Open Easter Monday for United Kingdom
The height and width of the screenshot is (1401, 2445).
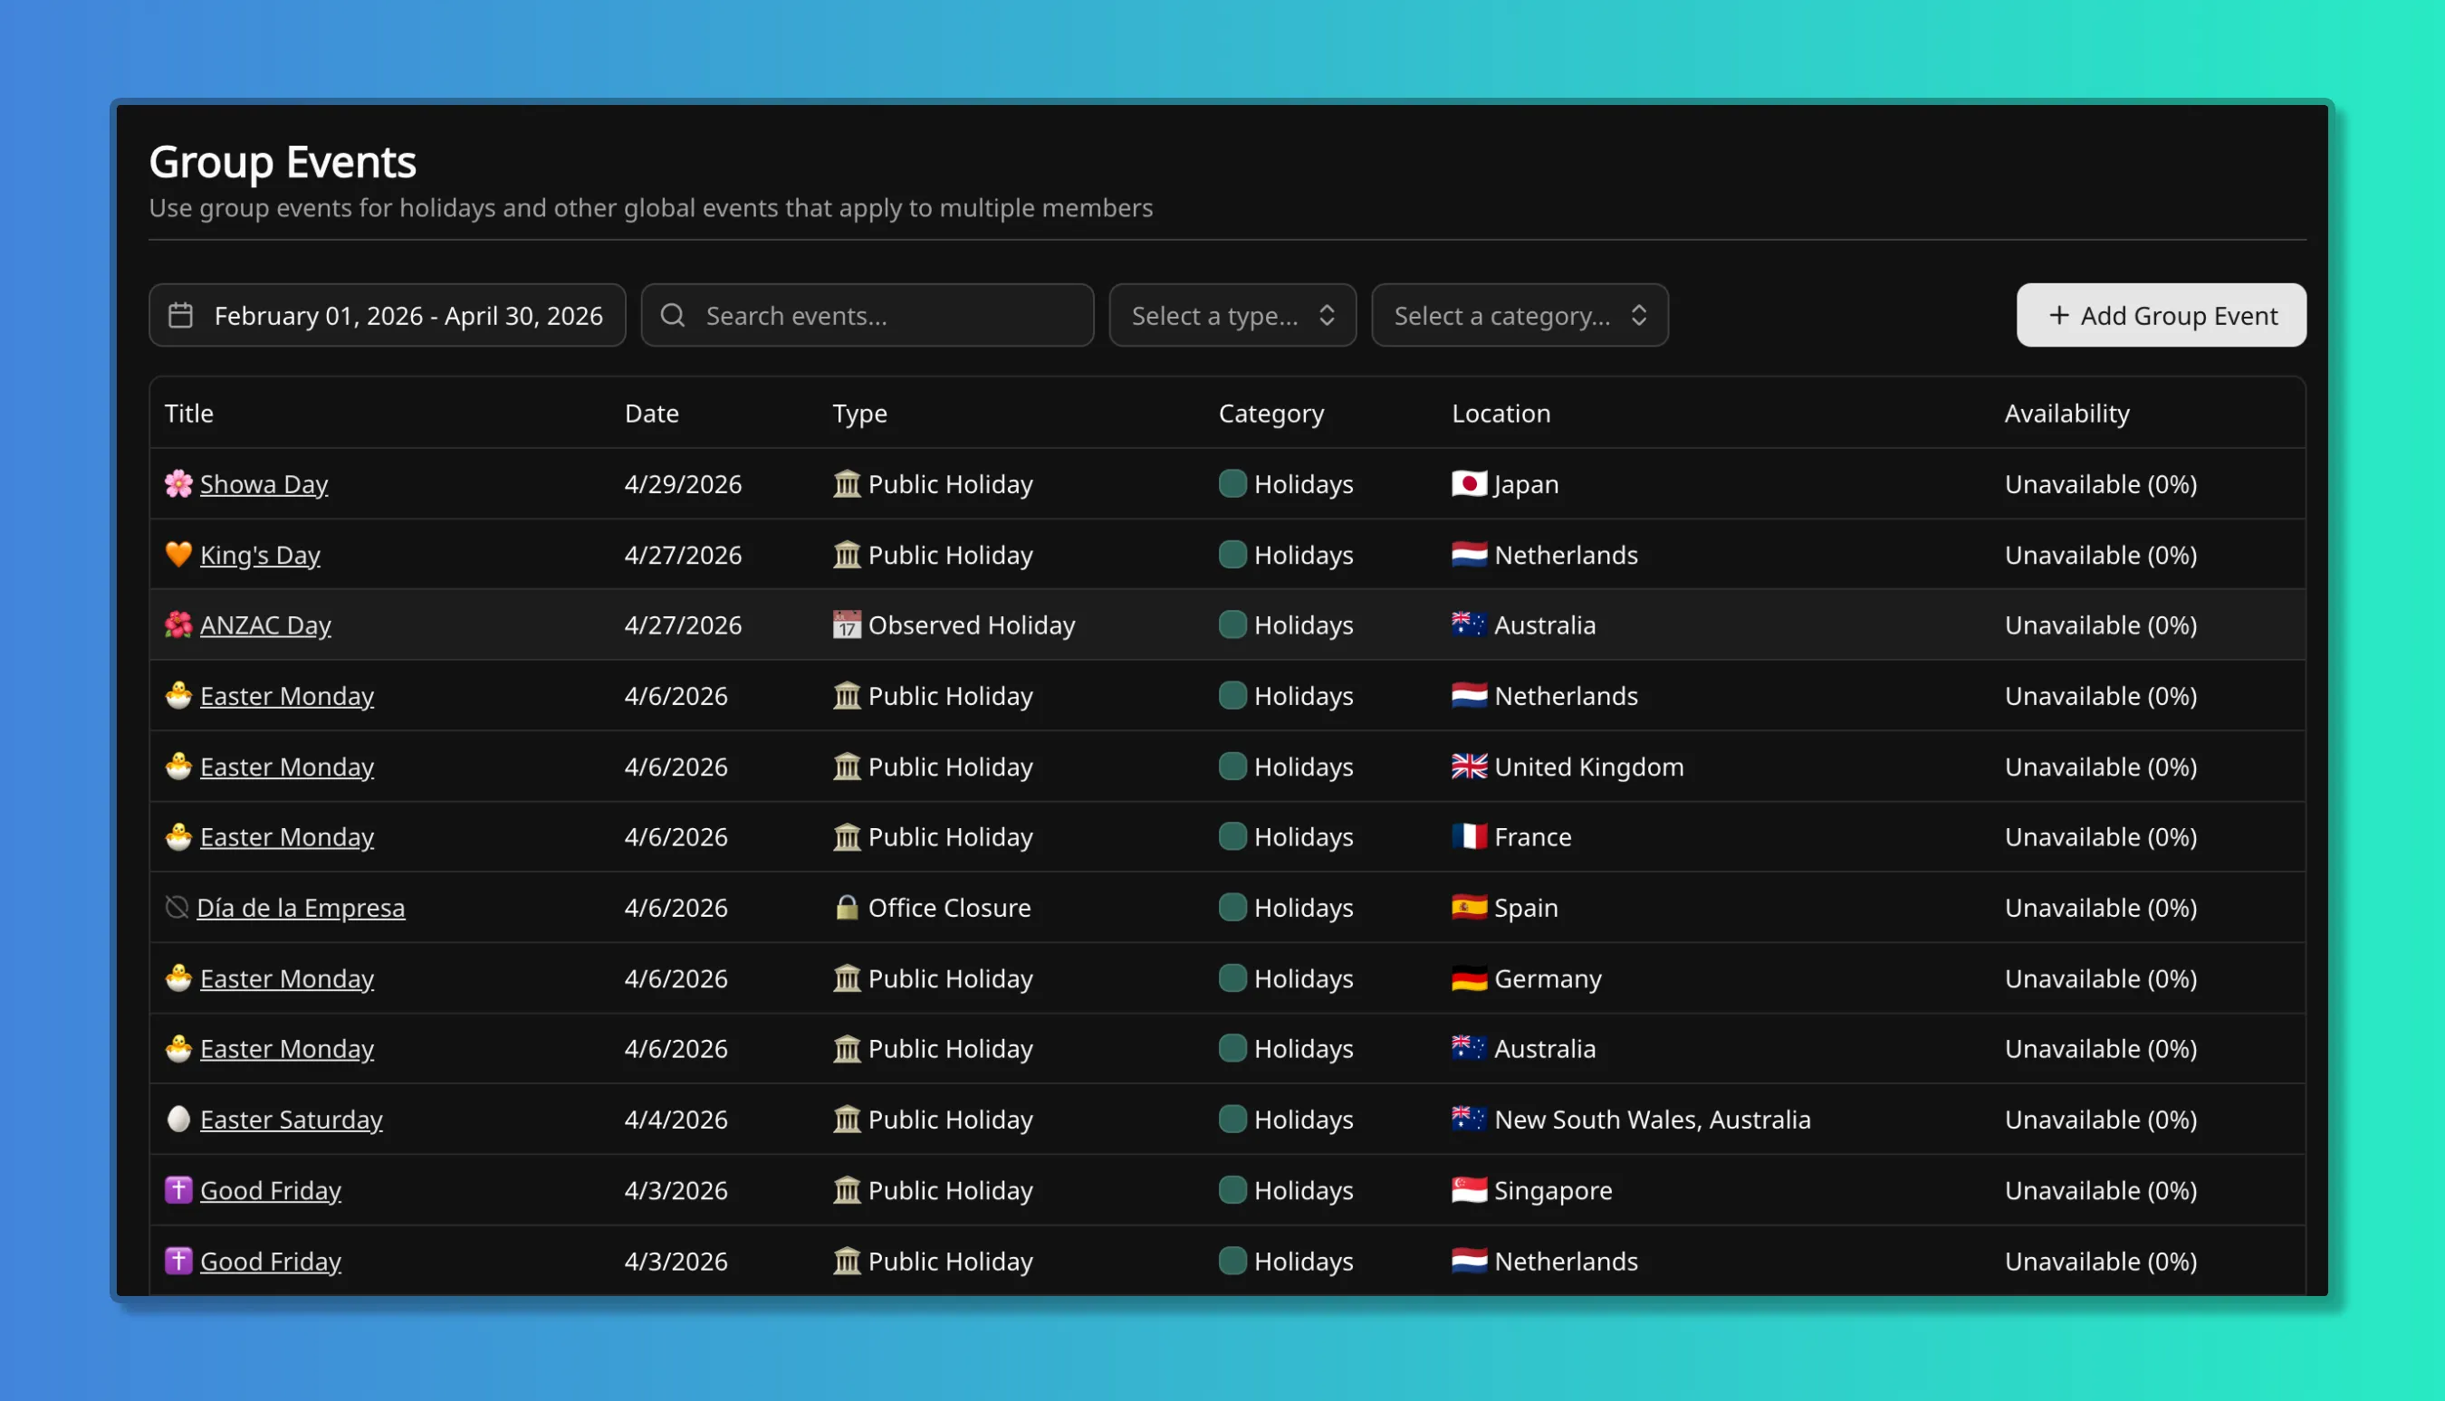pyautogui.click(x=287, y=767)
